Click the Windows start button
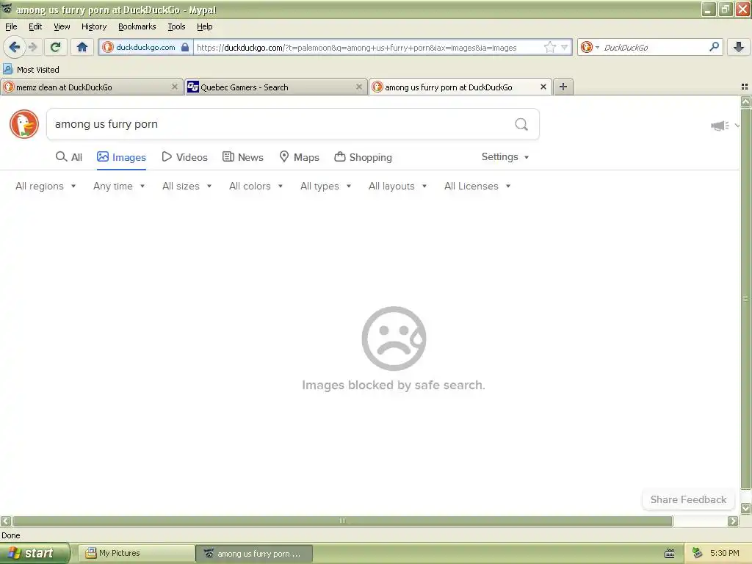 pyautogui.click(x=35, y=554)
